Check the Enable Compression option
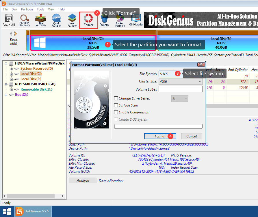This screenshot has height=217, width=258. click(116, 113)
